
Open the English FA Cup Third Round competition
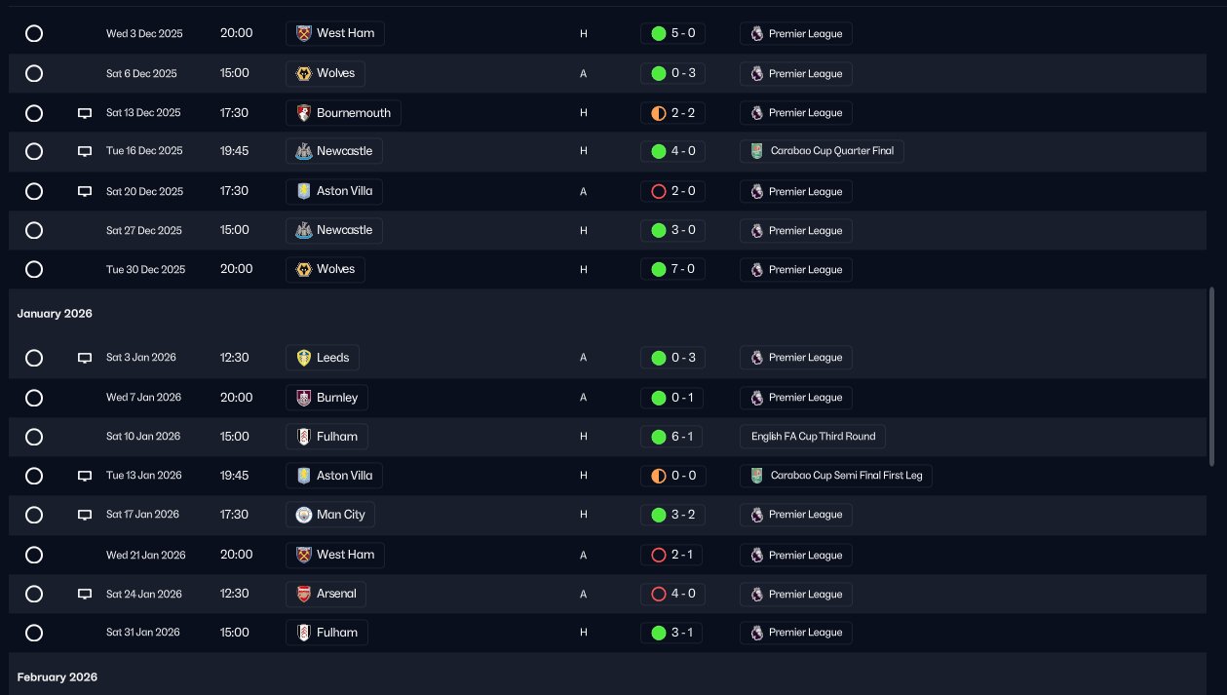(813, 437)
